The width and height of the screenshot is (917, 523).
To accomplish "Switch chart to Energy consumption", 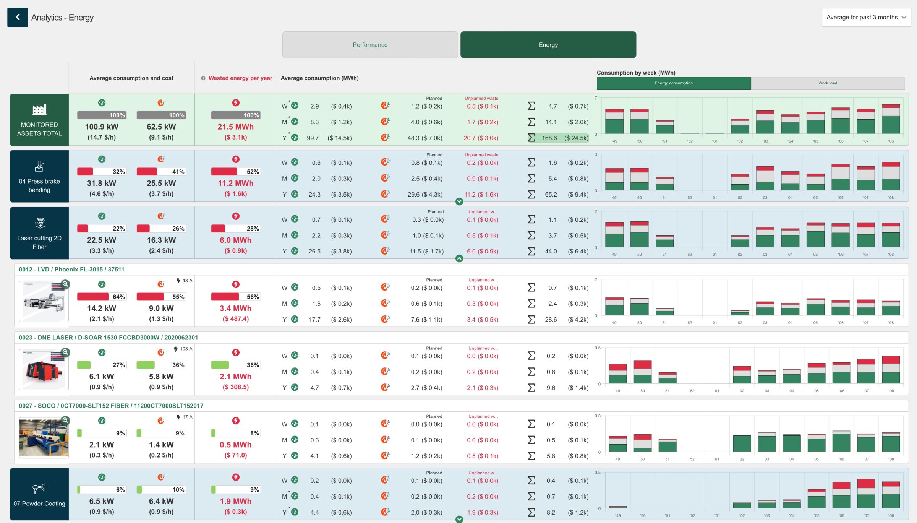I will tap(674, 83).
